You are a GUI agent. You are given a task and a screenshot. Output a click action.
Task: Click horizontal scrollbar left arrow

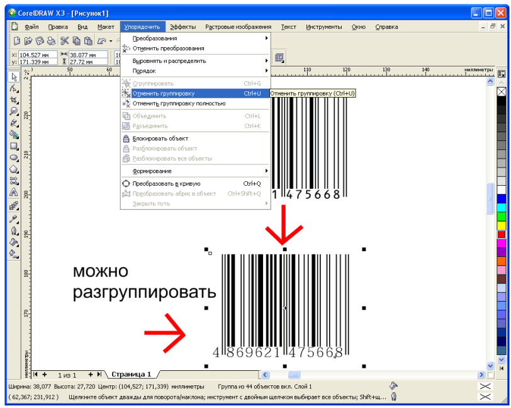click(266, 375)
